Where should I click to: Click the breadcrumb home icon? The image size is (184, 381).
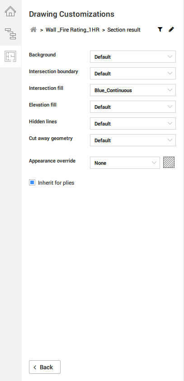click(33, 30)
